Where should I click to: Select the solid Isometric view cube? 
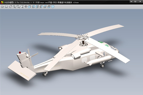pos(53,7)
